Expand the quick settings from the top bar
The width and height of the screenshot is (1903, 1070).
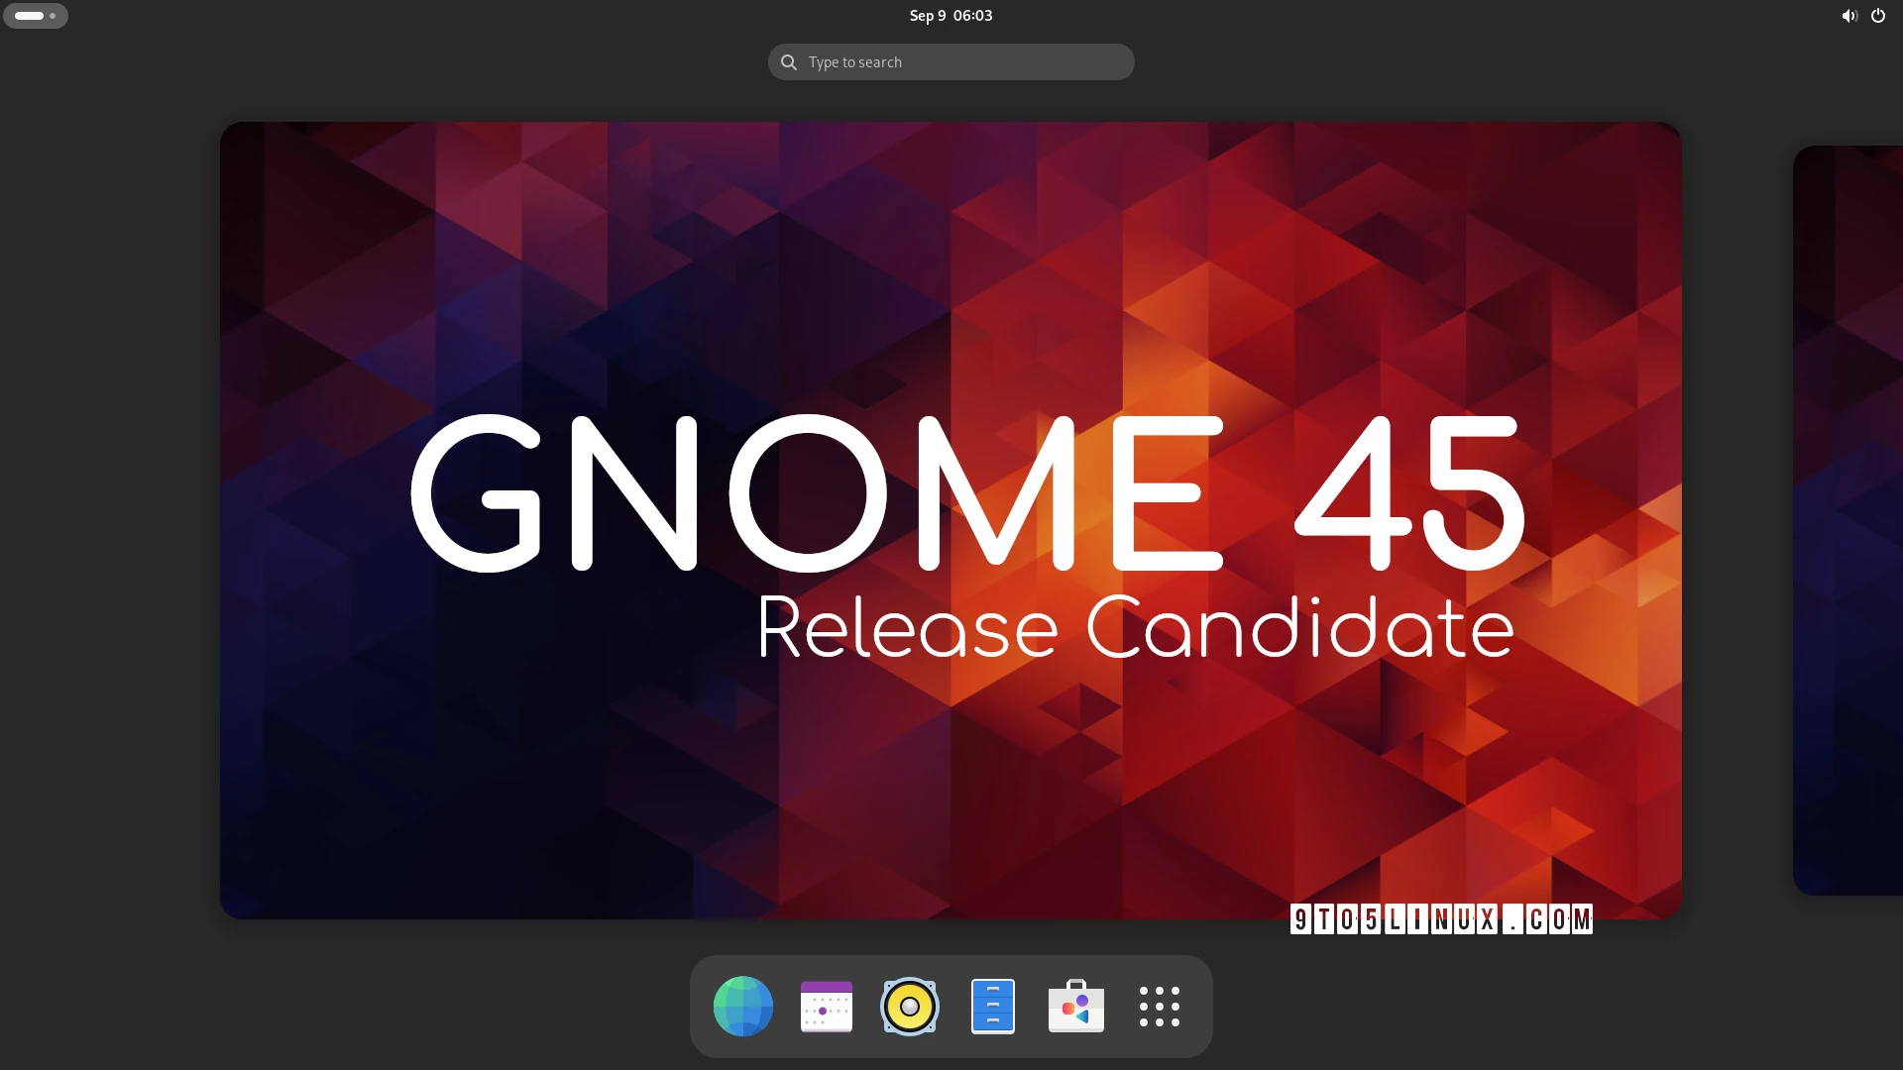pyautogui.click(x=1863, y=16)
